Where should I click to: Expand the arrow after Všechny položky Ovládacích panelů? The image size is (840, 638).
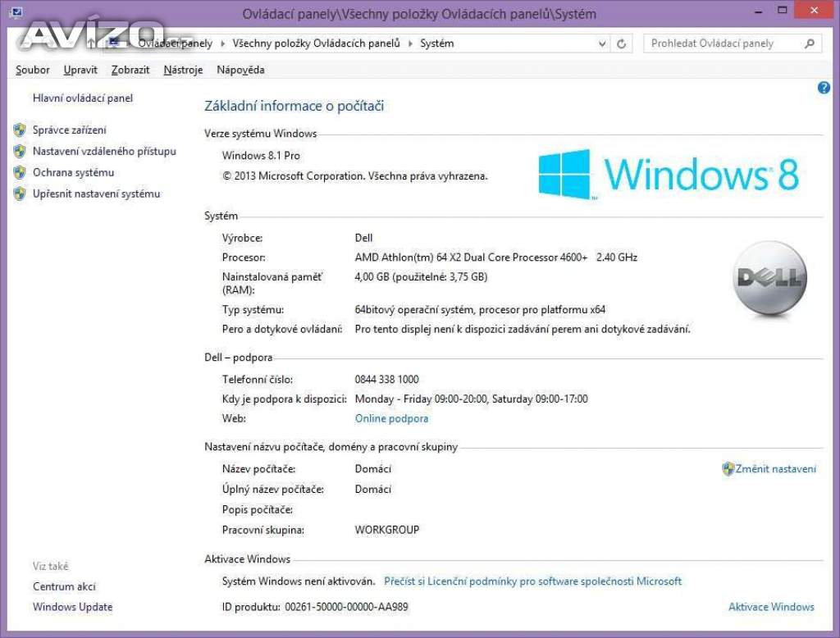(410, 43)
